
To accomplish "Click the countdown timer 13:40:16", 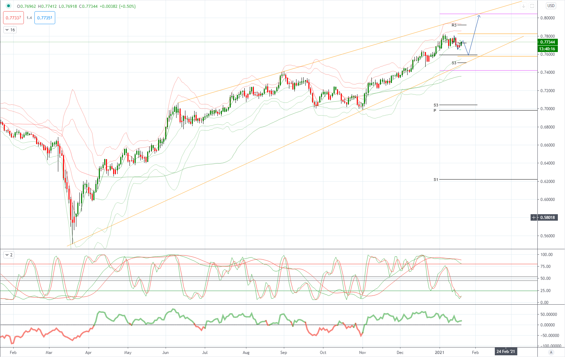I will pyautogui.click(x=548, y=49).
